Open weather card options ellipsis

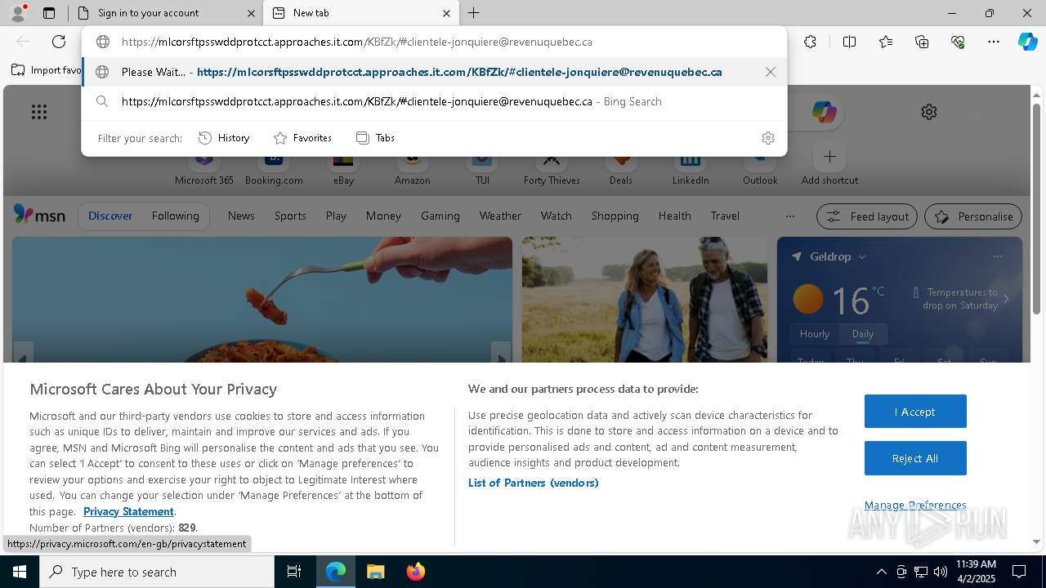pyautogui.click(x=997, y=256)
